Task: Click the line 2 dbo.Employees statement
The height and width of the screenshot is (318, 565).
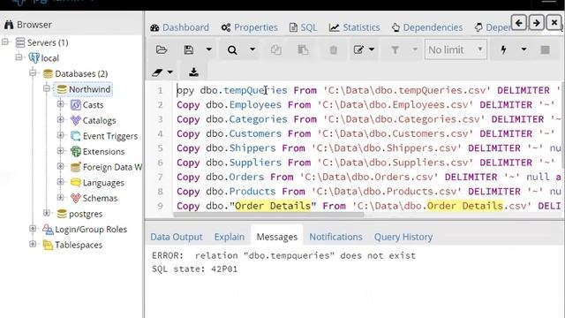Action: 365,105
